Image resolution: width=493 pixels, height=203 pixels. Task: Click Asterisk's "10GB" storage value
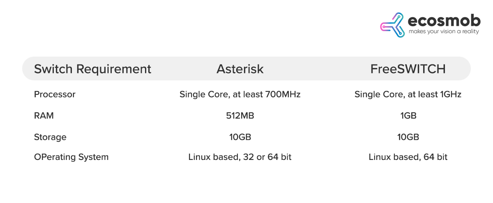coord(240,137)
